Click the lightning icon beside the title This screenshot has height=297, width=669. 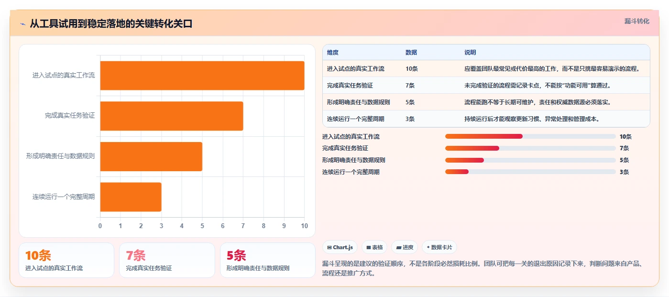[23, 24]
